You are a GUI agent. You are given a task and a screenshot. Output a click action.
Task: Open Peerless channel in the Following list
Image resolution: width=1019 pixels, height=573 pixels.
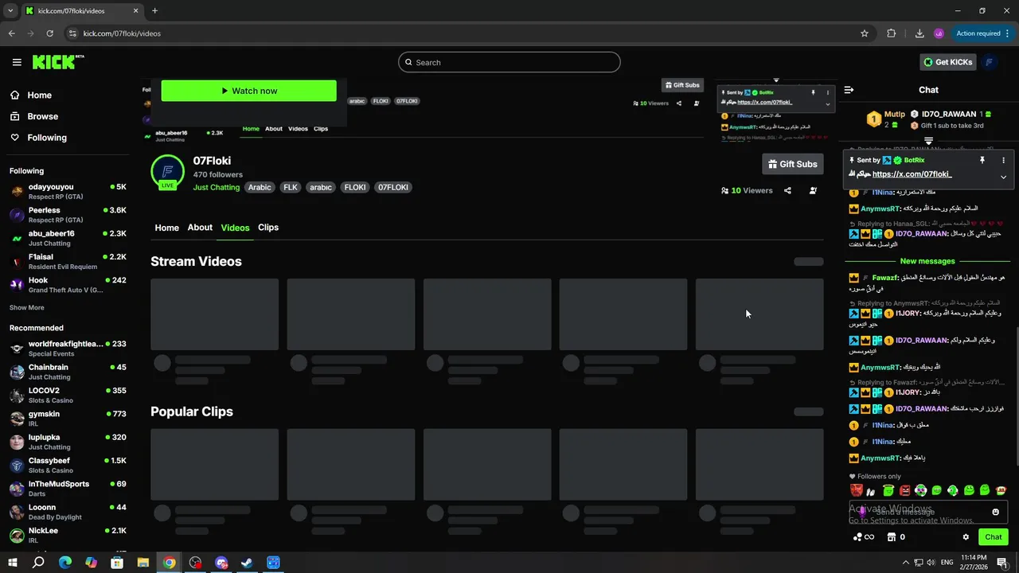[x=68, y=215]
